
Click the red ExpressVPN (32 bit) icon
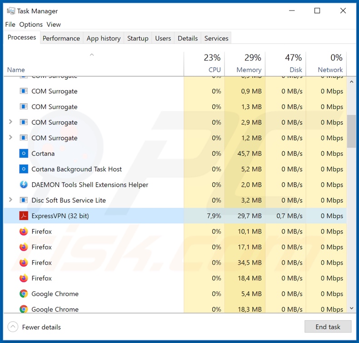tap(24, 215)
